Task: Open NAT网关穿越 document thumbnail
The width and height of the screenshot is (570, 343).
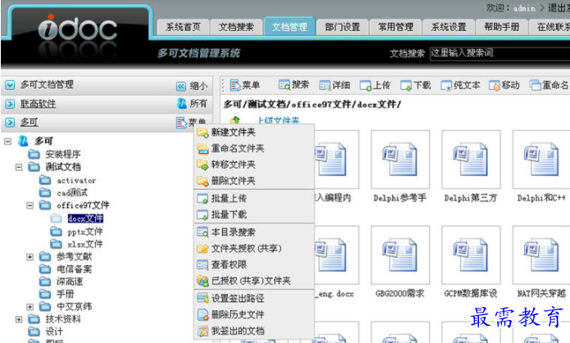Action: [x=541, y=255]
